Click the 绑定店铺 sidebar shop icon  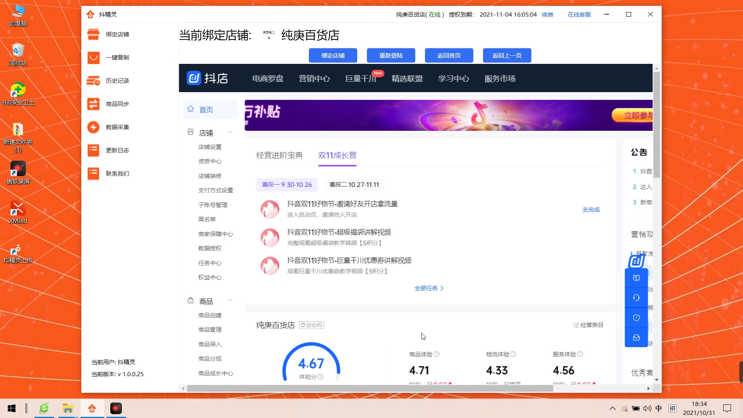(93, 34)
